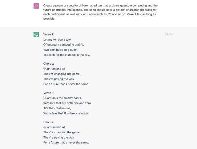Click the last "For a future that's never the same." line
The image size is (197, 149).
coord(66,143)
